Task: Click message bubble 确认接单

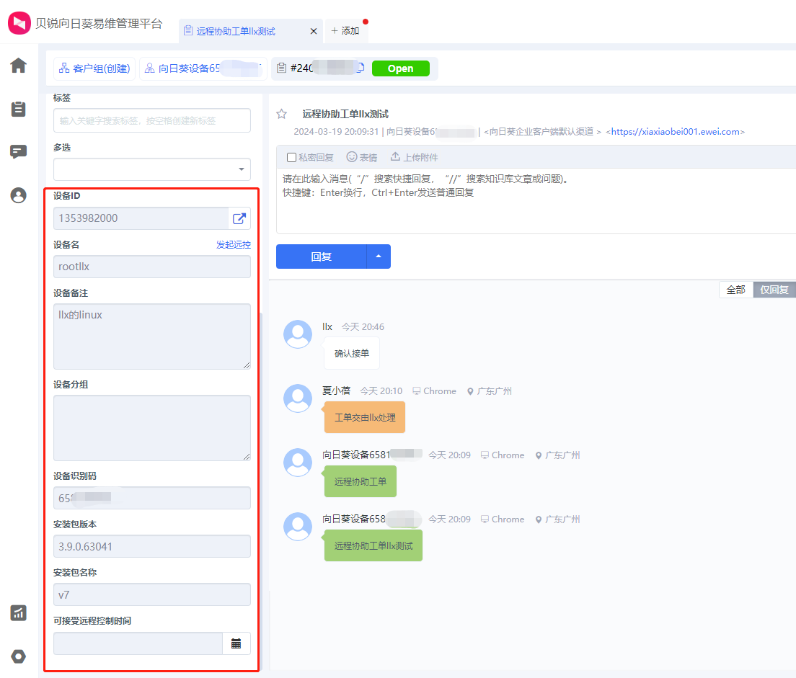Action: pyautogui.click(x=352, y=353)
